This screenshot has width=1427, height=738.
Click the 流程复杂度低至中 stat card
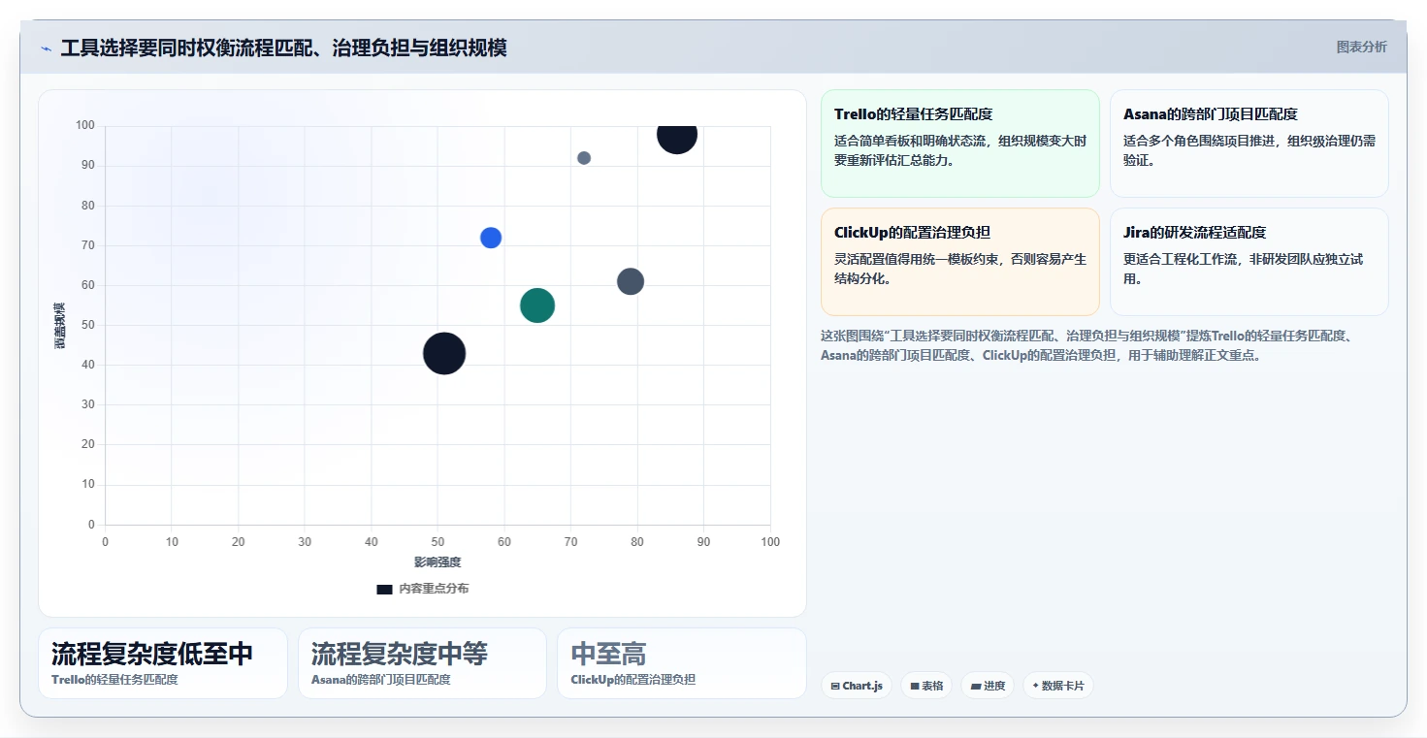(163, 663)
